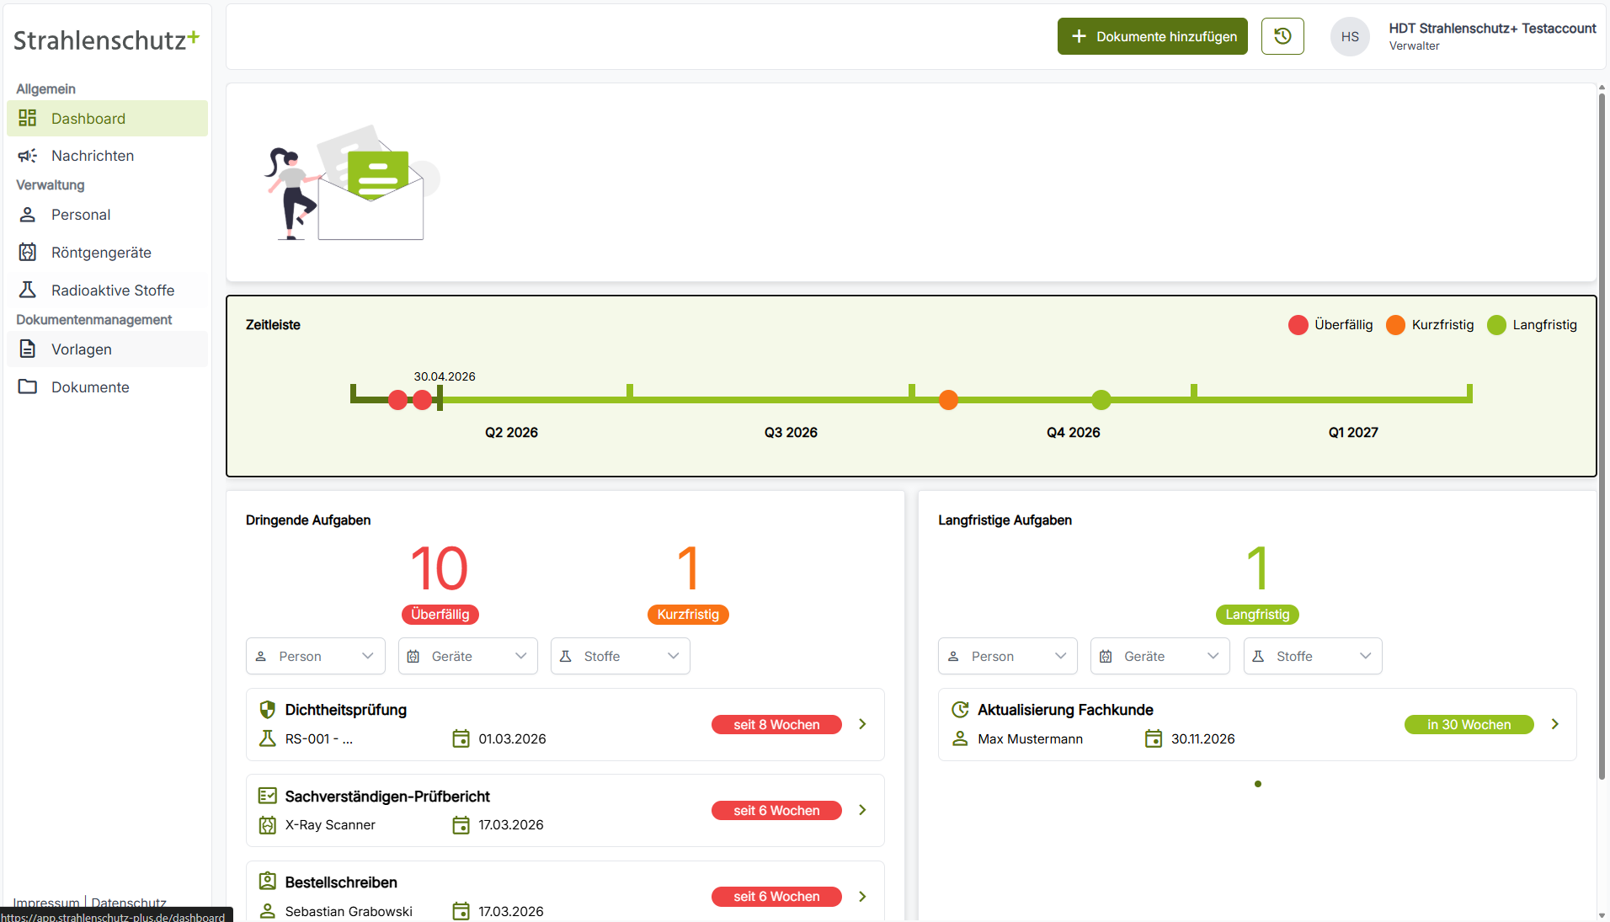Go to Nachrichten in the sidebar

click(107, 156)
